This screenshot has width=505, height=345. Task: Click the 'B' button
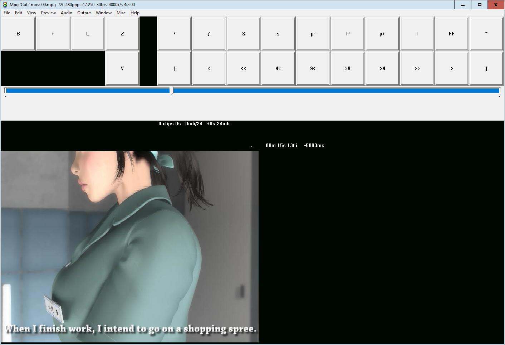click(18, 34)
